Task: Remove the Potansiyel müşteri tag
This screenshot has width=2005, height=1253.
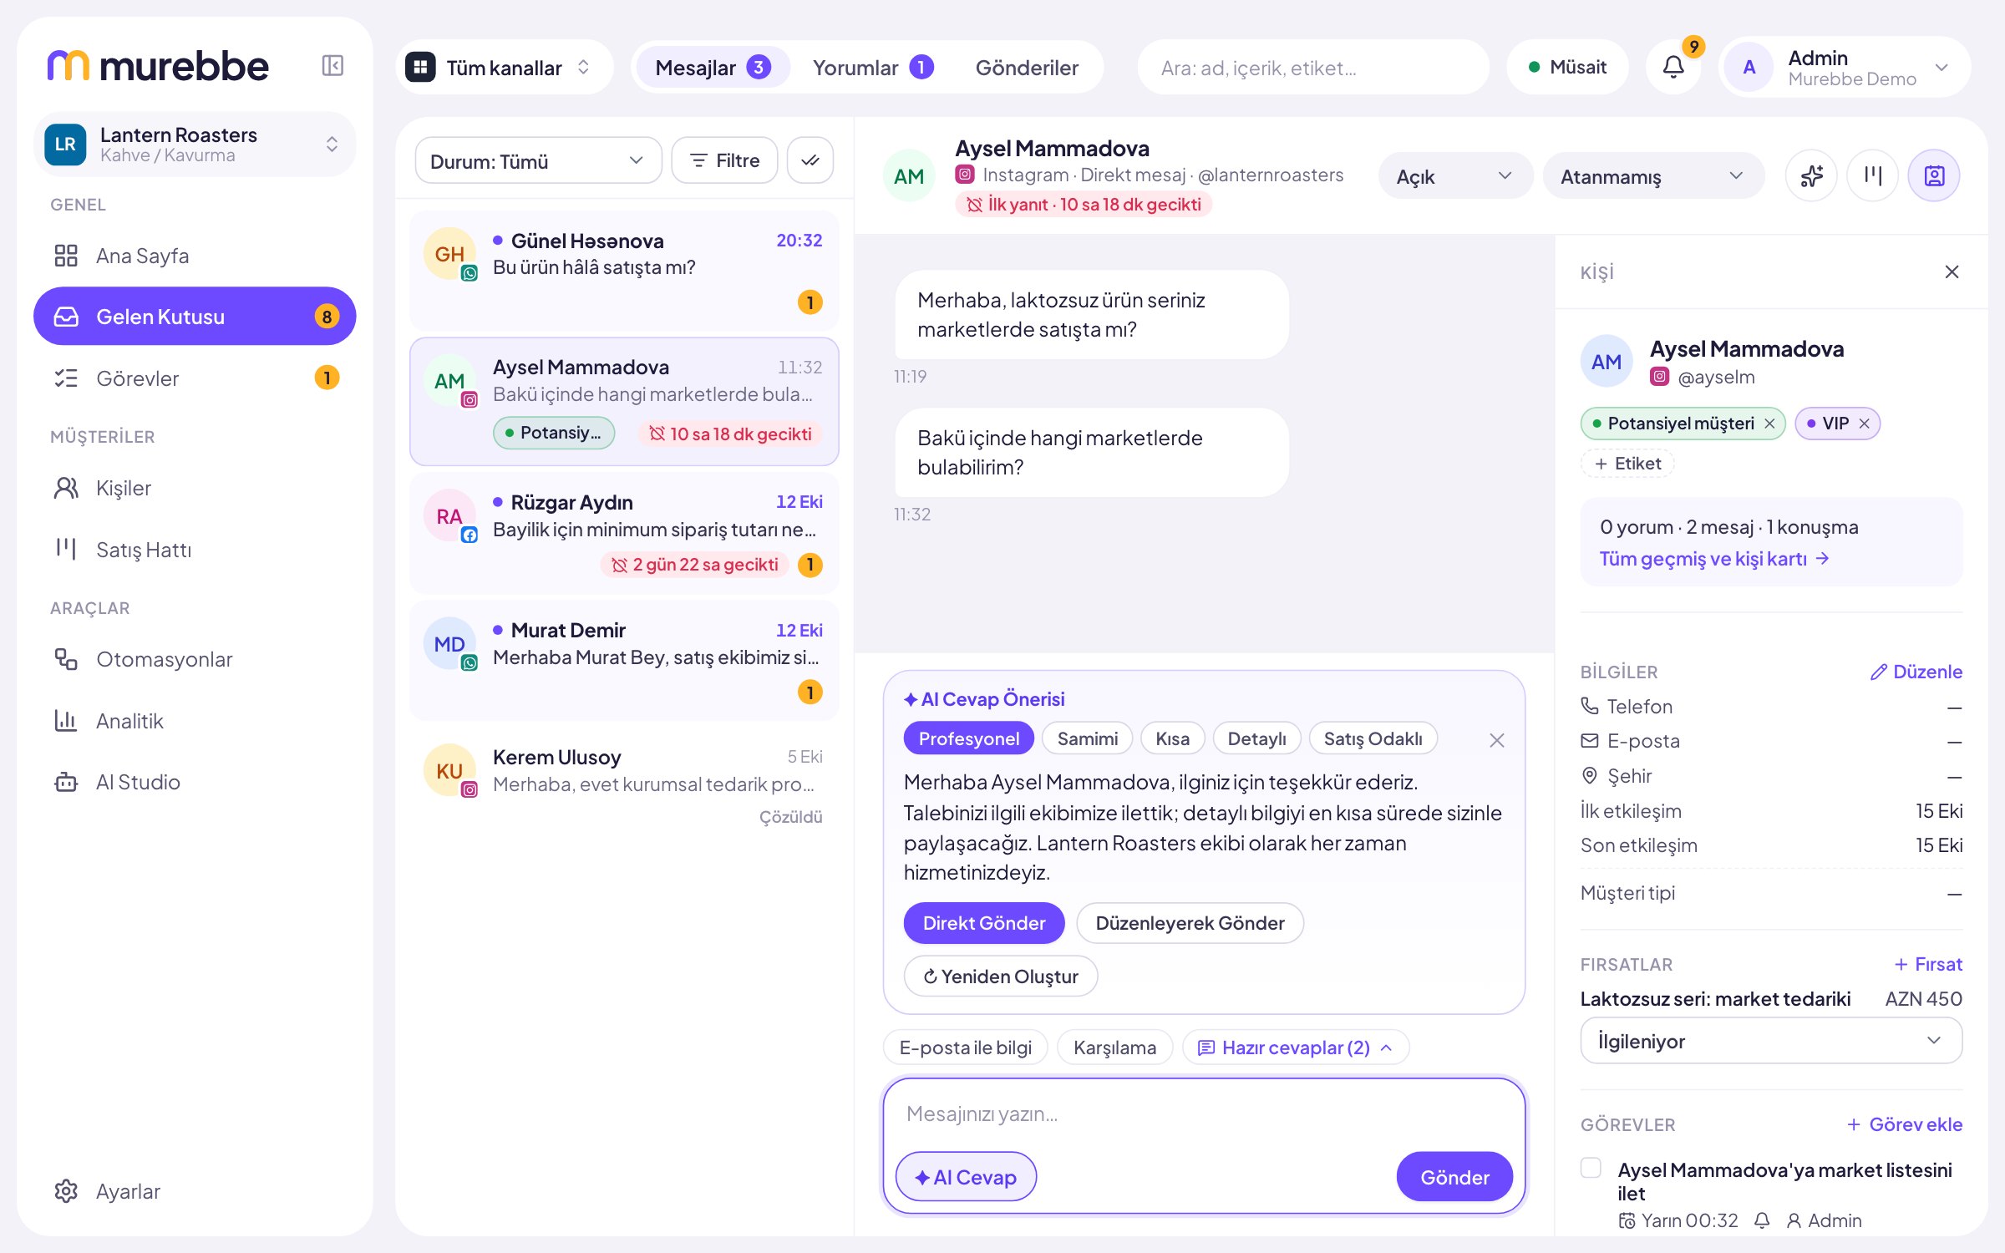Action: 1769,424
